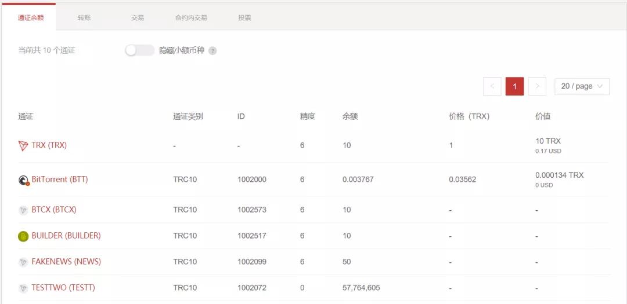Switch to the 交易 tab
This screenshot has height=304, width=627.
(x=137, y=18)
